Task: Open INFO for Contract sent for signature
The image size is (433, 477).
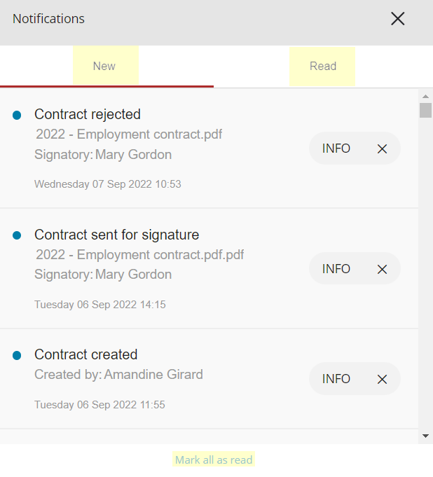Action: click(336, 269)
